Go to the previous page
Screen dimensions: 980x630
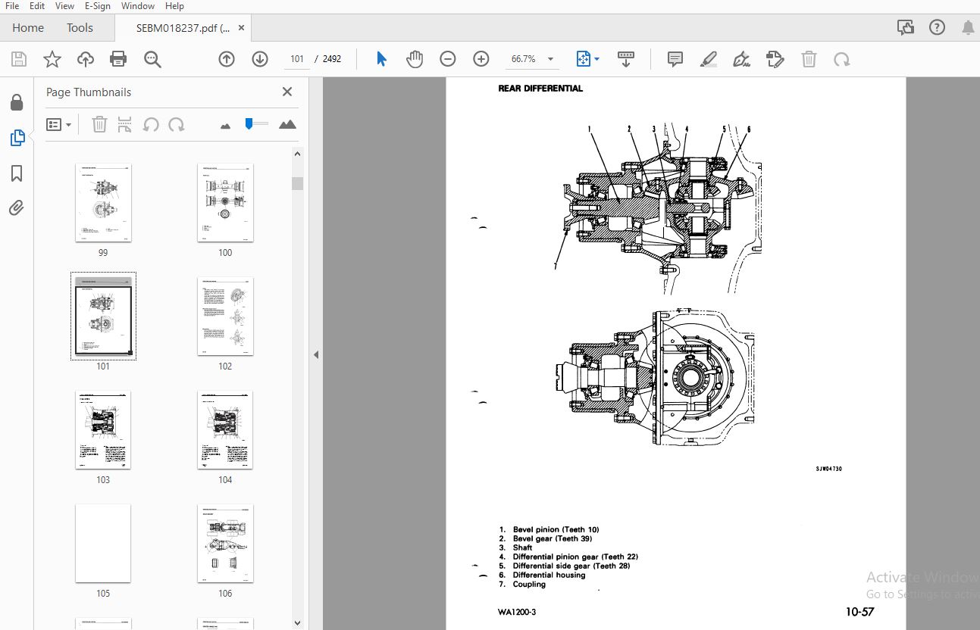tap(227, 59)
